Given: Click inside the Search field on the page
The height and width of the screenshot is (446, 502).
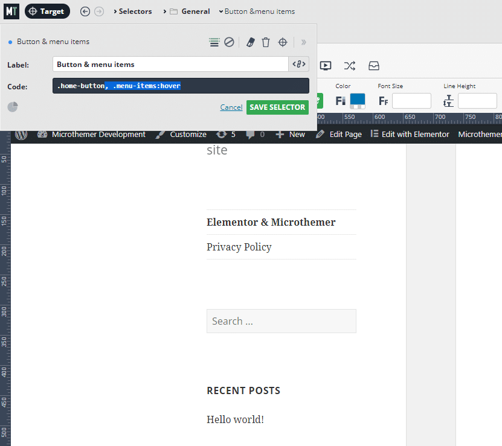Looking at the screenshot, I should [x=281, y=320].
